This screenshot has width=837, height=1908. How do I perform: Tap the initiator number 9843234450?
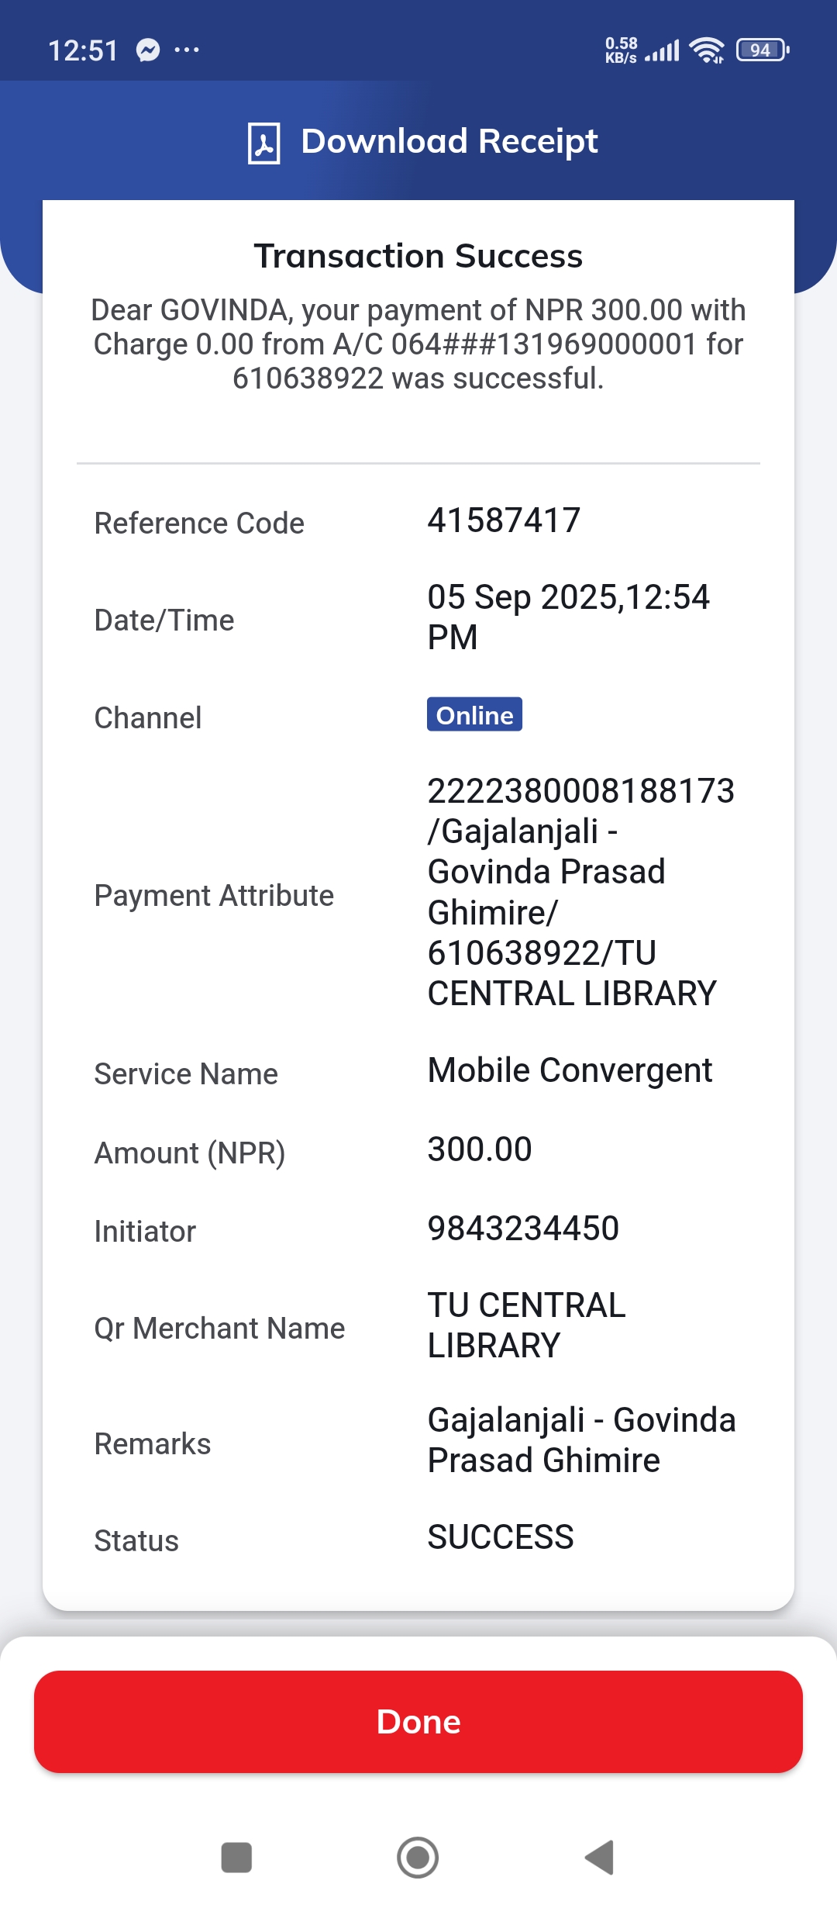click(523, 1229)
